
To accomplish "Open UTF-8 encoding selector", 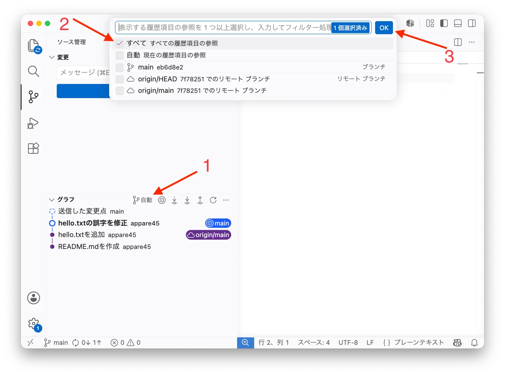I will point(348,343).
